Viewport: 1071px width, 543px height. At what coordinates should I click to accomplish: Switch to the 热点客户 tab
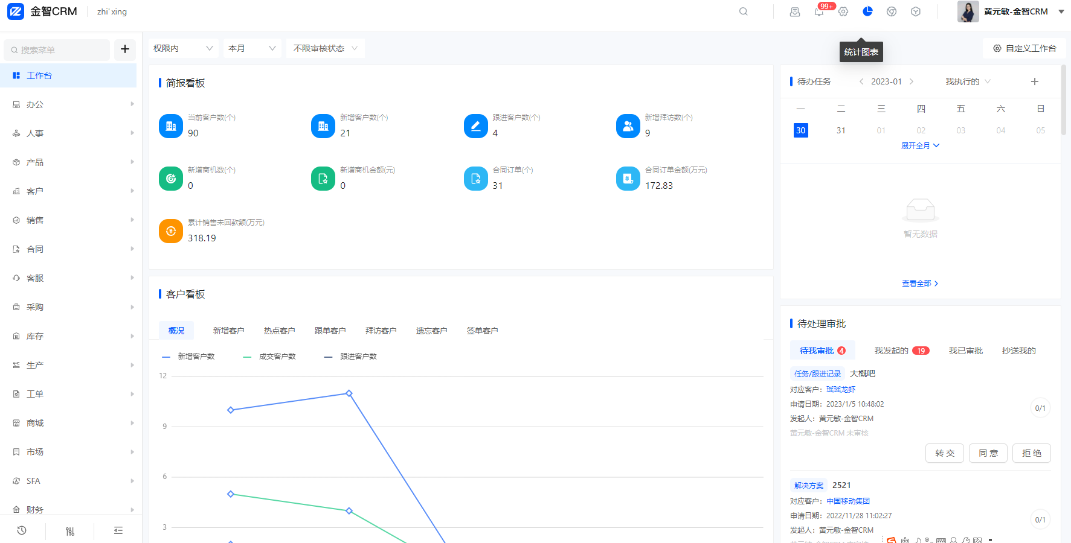coord(279,331)
